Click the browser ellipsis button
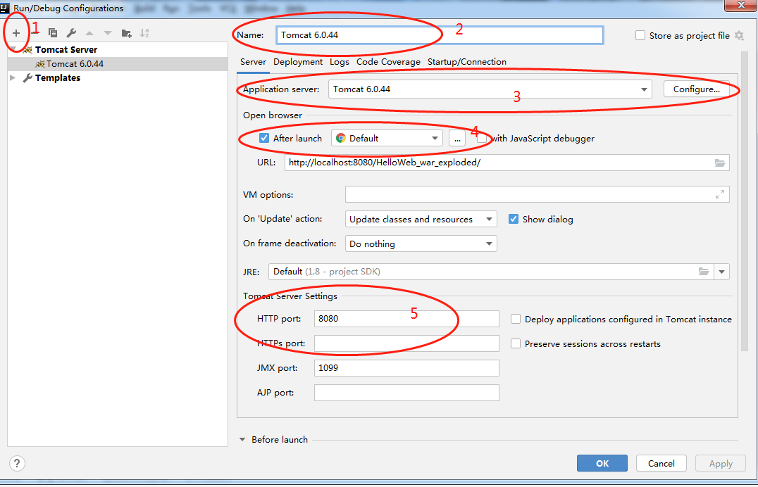The width and height of the screenshot is (758, 487). 456,138
